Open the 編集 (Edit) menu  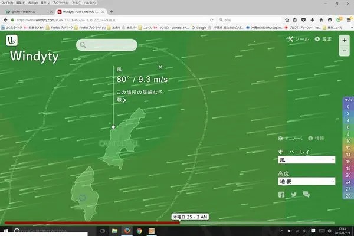20,3
